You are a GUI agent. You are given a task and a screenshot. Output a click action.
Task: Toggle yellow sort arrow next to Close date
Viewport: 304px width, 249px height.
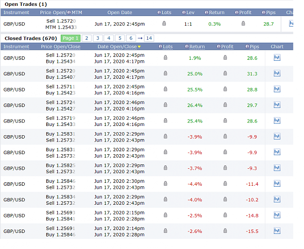(139, 47)
